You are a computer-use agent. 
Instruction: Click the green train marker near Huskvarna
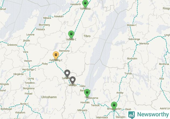click(x=87, y=93)
